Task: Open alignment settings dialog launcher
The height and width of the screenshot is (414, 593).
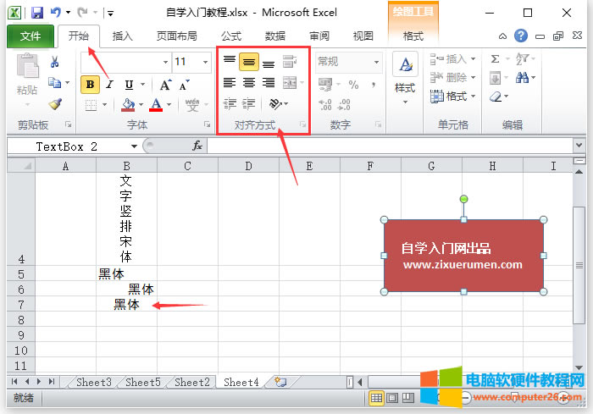Action: (x=302, y=124)
